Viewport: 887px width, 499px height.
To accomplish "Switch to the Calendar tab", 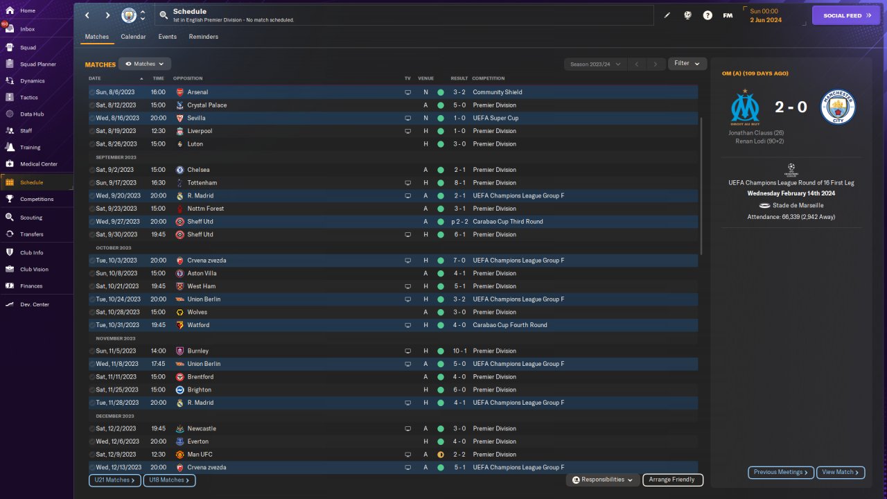I will 133,37.
